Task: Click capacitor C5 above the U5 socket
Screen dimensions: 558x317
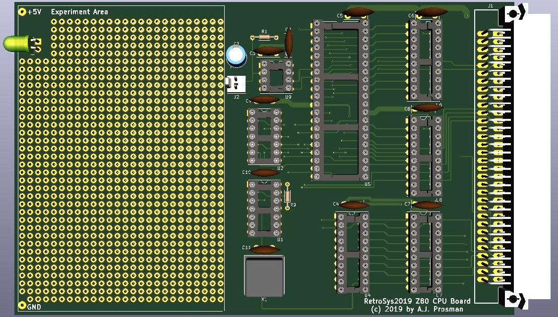Action: pyautogui.click(x=358, y=12)
